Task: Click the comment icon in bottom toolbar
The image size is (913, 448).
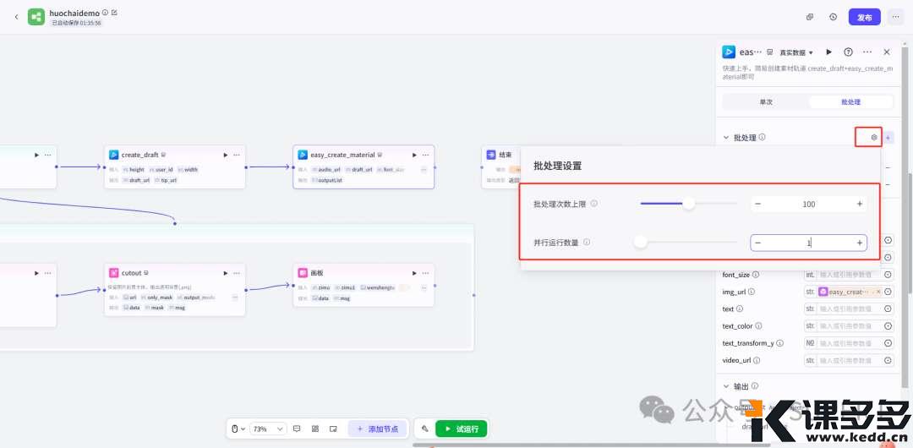Action: coord(297,429)
